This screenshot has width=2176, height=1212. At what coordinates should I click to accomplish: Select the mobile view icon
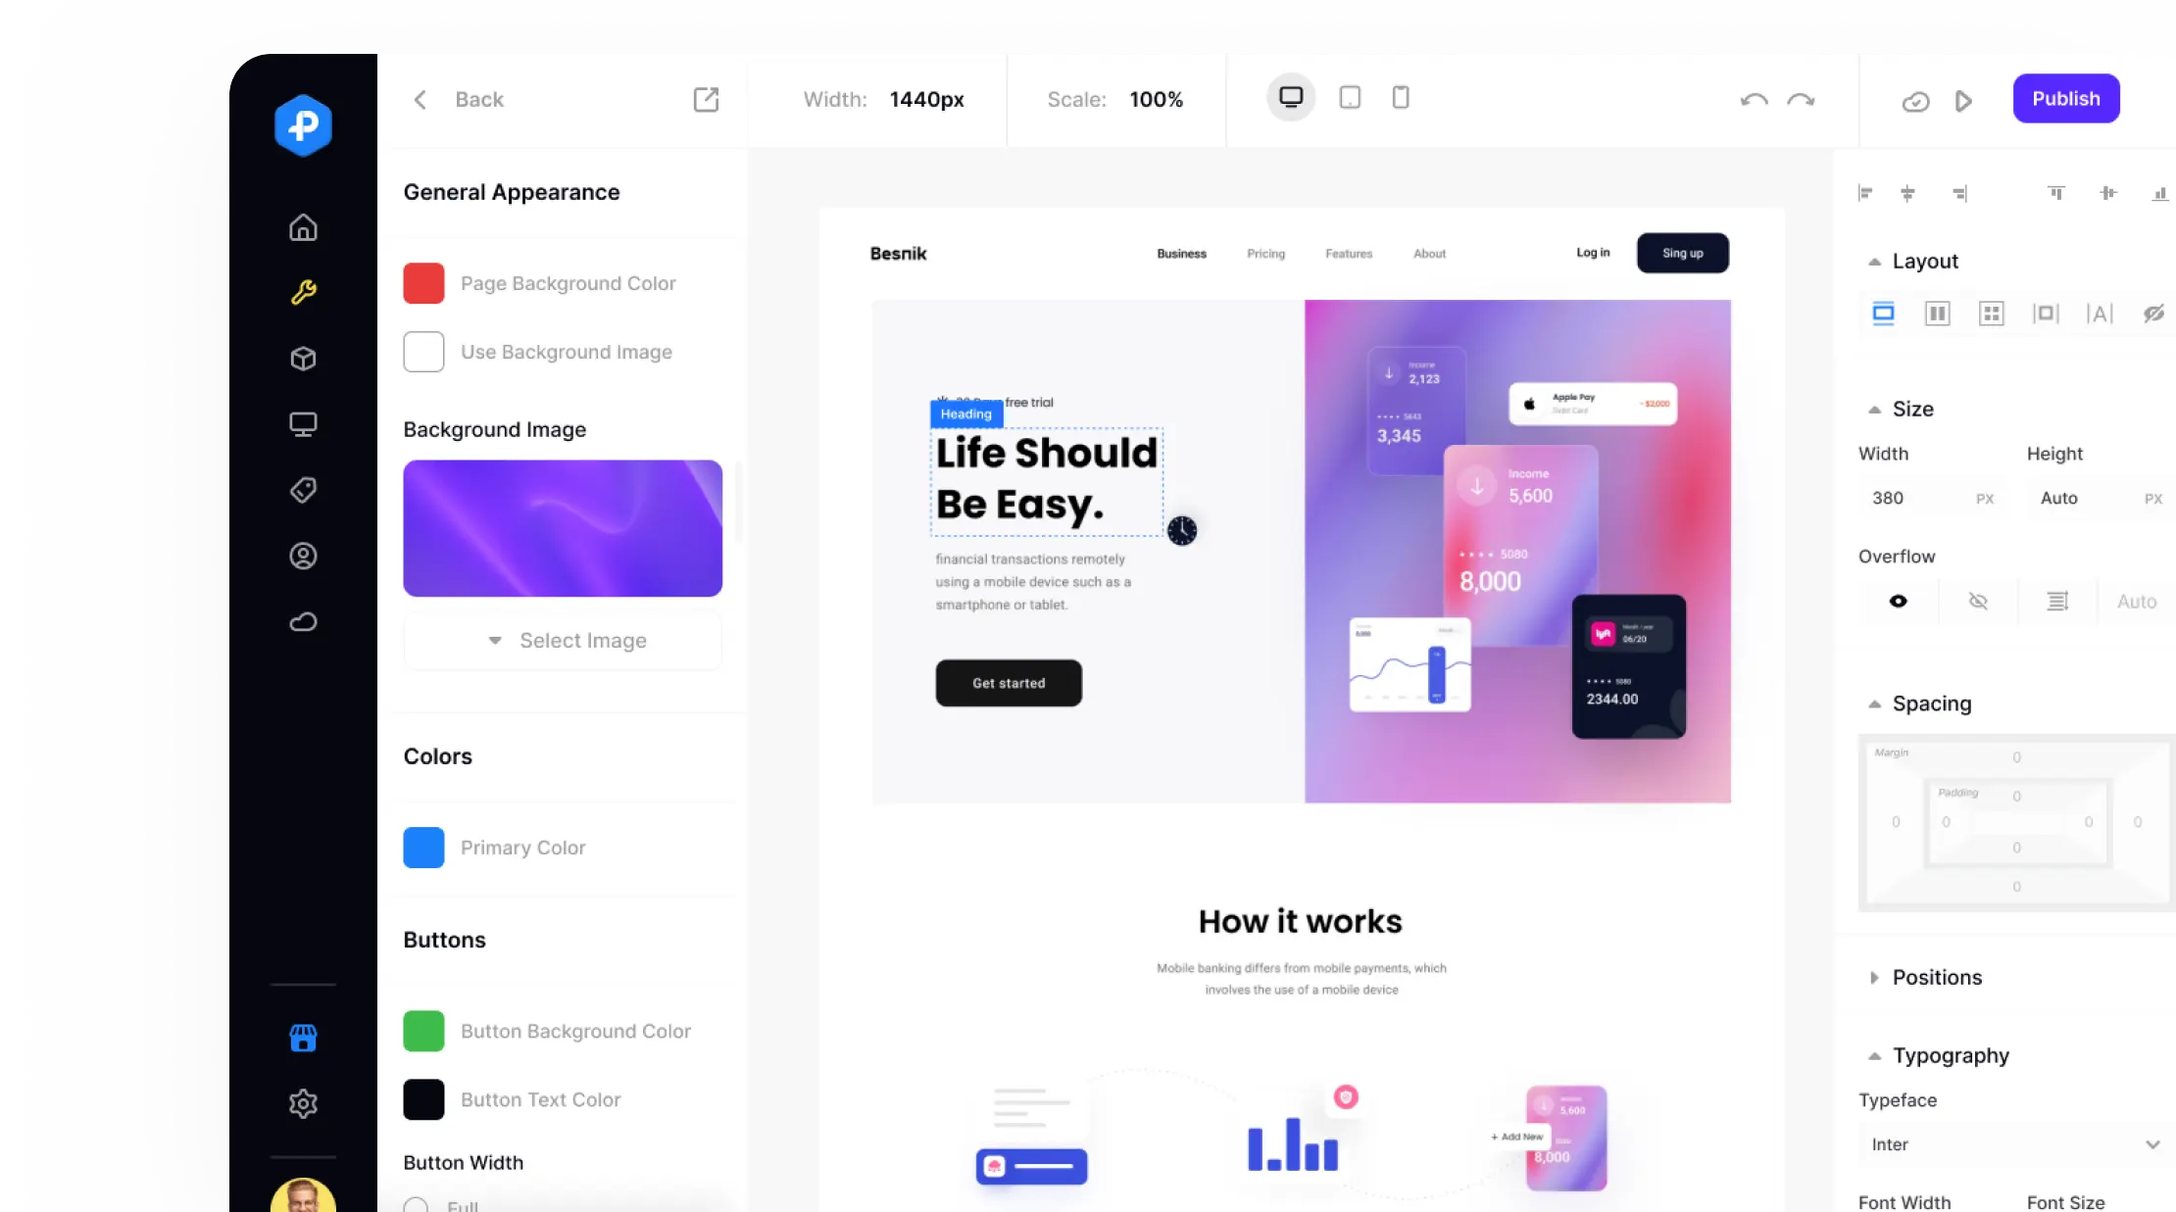[1399, 95]
